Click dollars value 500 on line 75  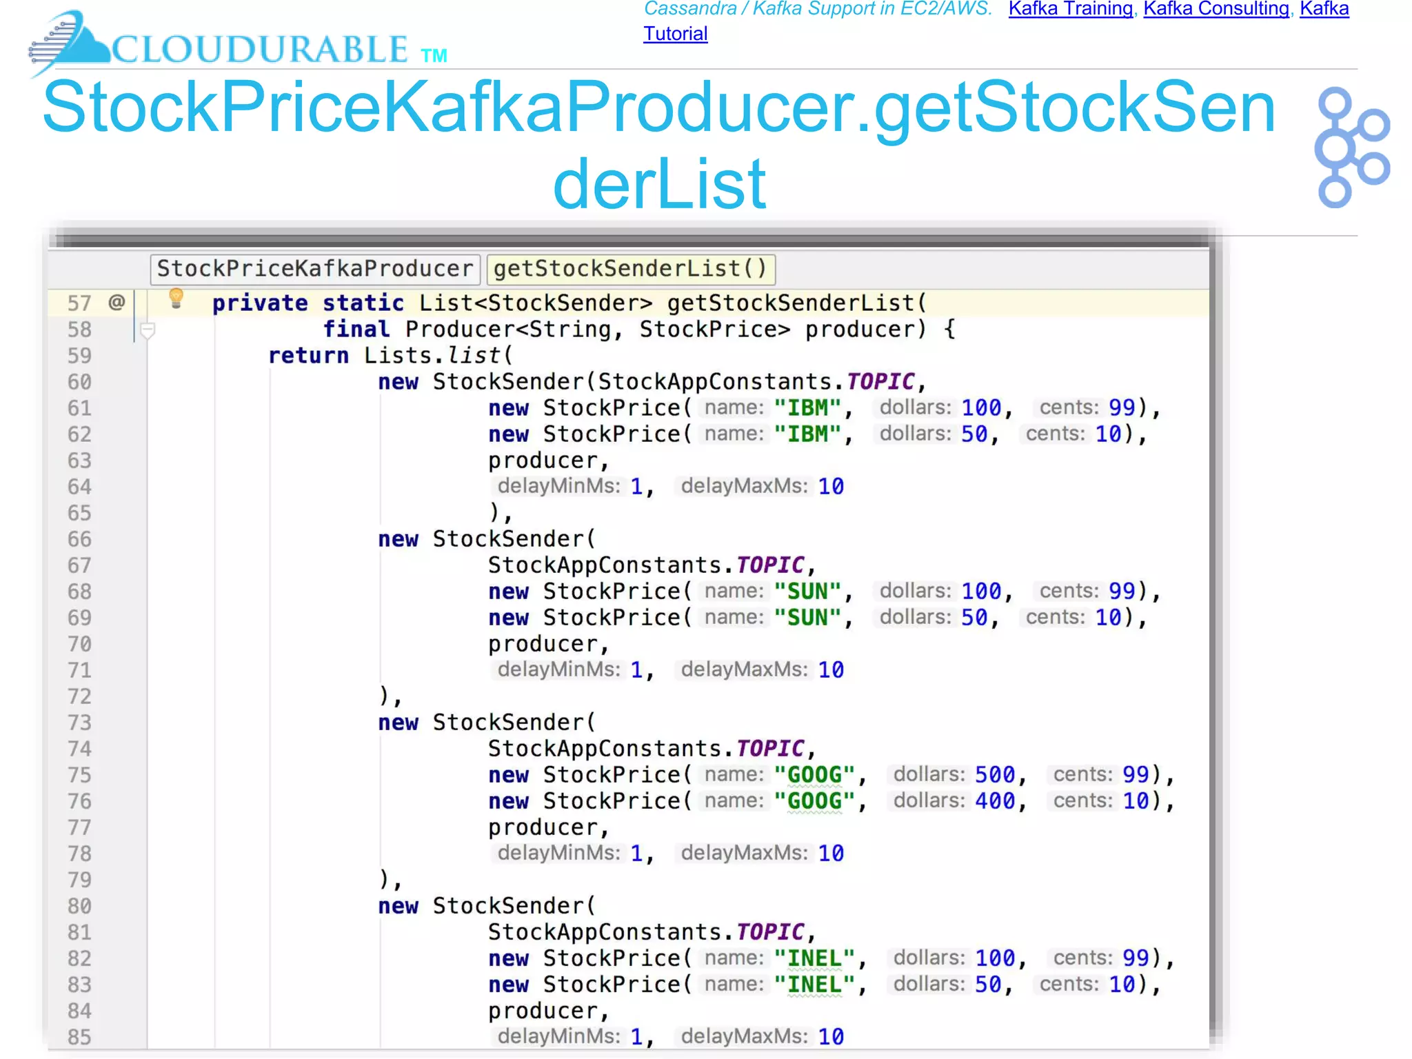[x=995, y=775]
